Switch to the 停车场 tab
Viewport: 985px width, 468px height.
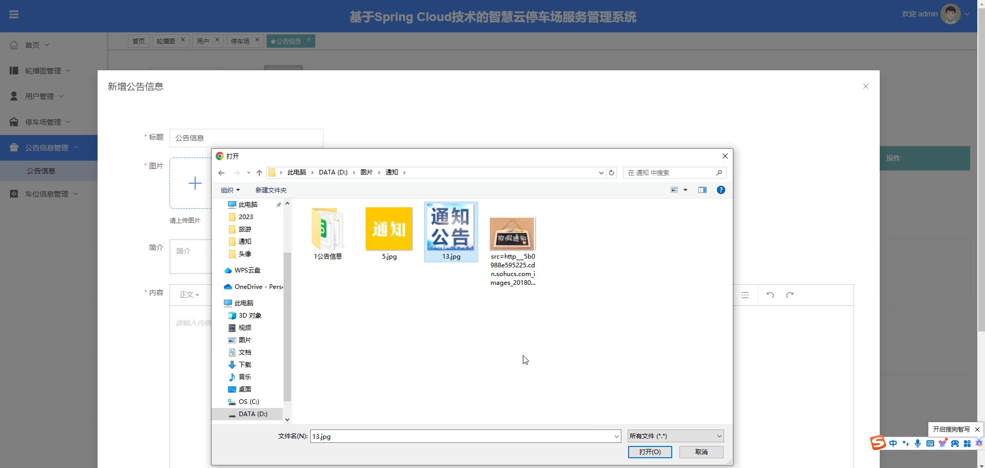pyautogui.click(x=240, y=41)
